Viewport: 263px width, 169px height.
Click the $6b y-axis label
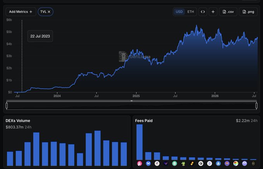point(9,20)
